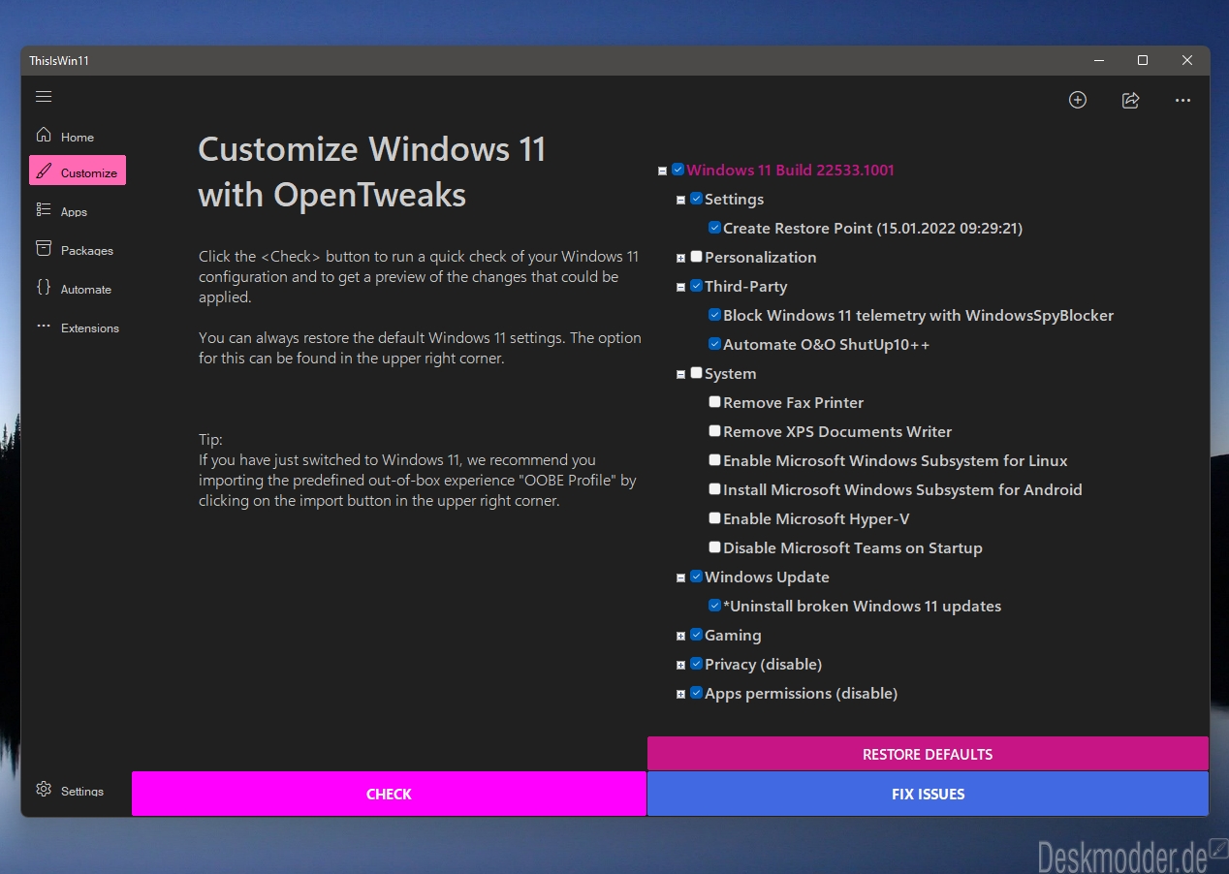
Task: Enable Remove XPS Documents Writer checkbox
Action: coord(714,431)
